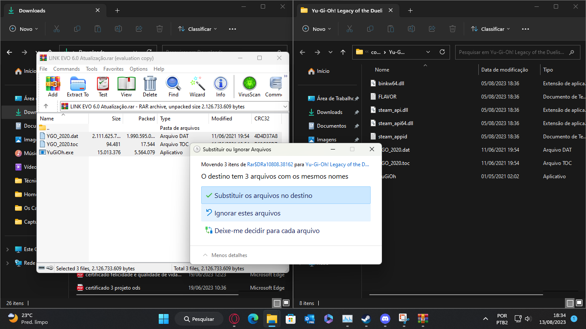The height and width of the screenshot is (329, 586).
Task: Start VirusScan from the WinRAR toolbar
Action: click(x=249, y=87)
